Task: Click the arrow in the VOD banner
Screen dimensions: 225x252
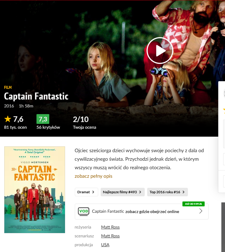Action: 201,211
